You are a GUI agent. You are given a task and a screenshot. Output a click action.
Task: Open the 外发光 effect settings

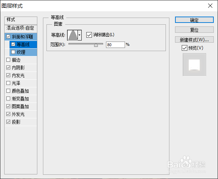pos(18,114)
